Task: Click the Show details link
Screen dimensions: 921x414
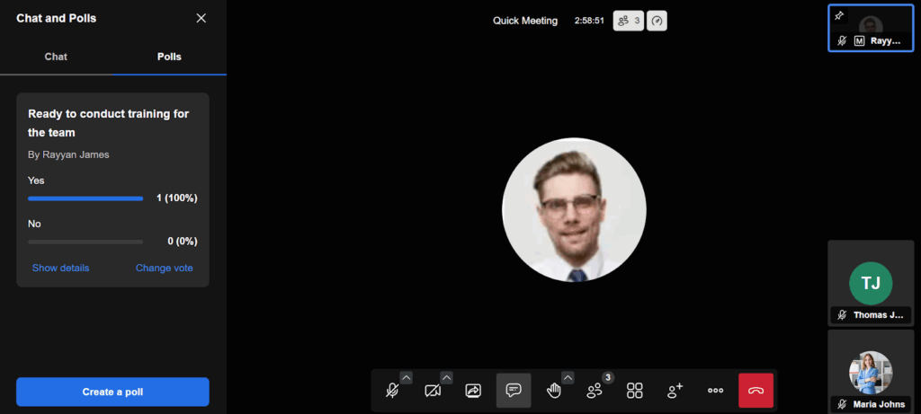Action: (60, 268)
